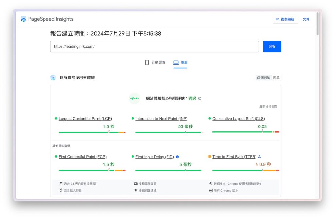
Task: Click the 其他重點指標 label
Action: click(x=61, y=146)
